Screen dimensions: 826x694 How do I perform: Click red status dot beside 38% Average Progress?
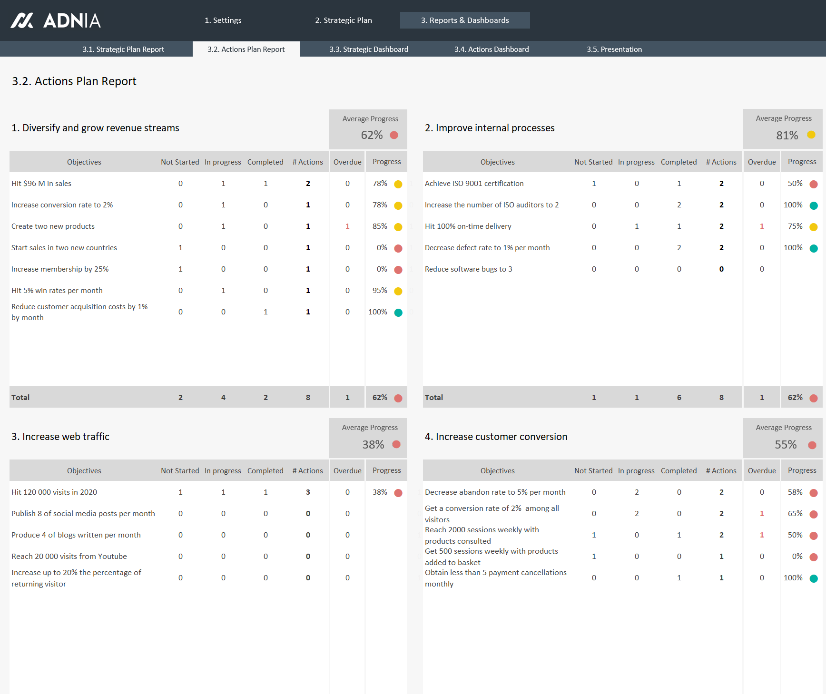(396, 444)
